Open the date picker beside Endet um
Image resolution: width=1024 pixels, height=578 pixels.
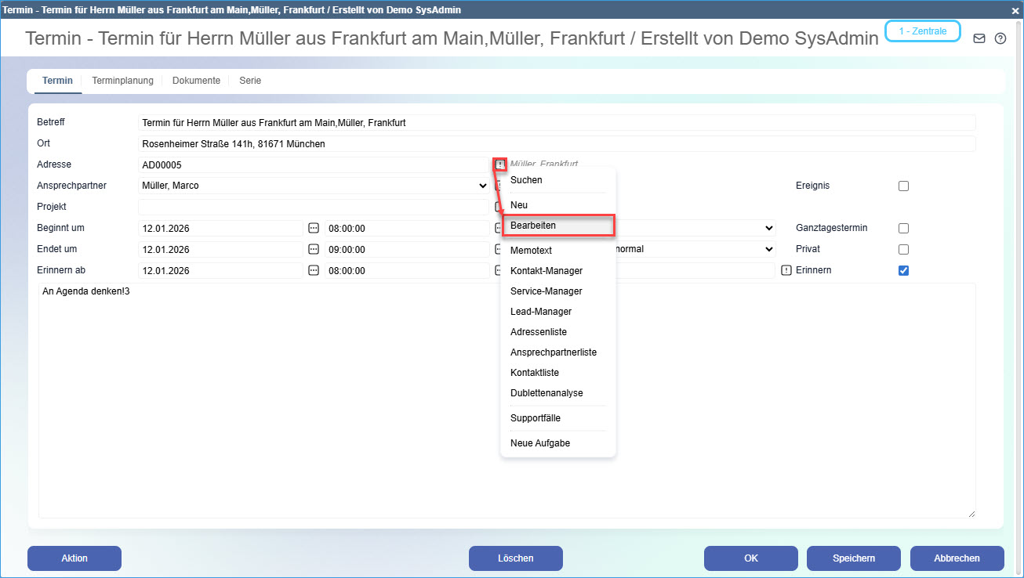[x=313, y=249]
